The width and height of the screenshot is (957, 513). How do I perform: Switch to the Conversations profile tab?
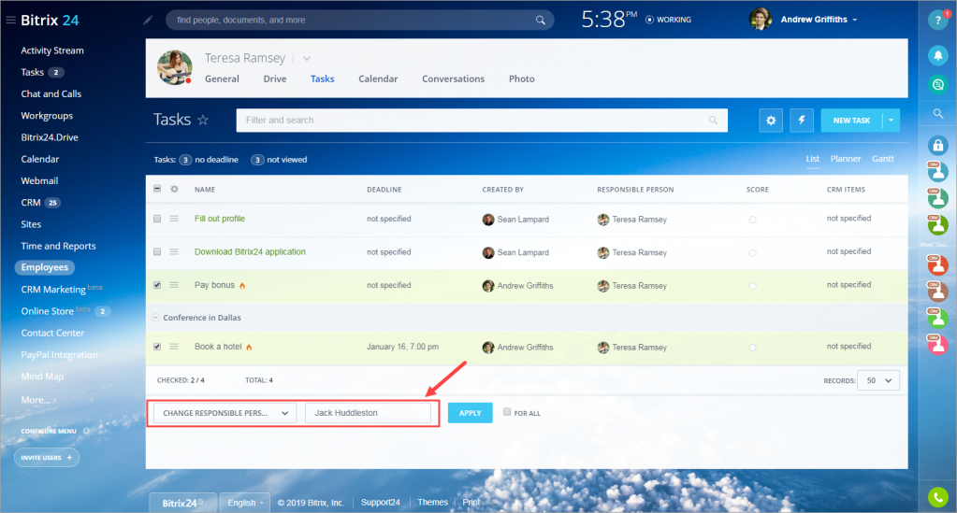click(x=453, y=78)
